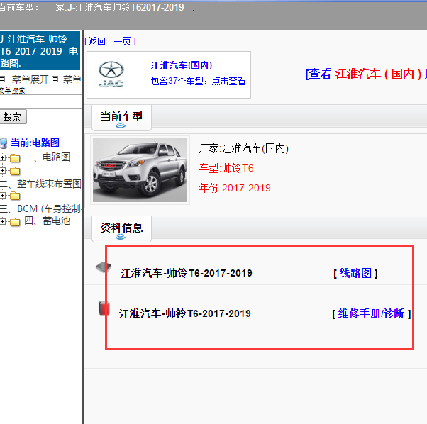Expand the 四、蓄电池 tree node

pos(2,221)
